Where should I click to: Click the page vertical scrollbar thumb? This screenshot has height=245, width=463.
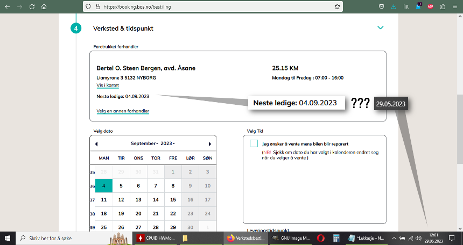point(460,129)
